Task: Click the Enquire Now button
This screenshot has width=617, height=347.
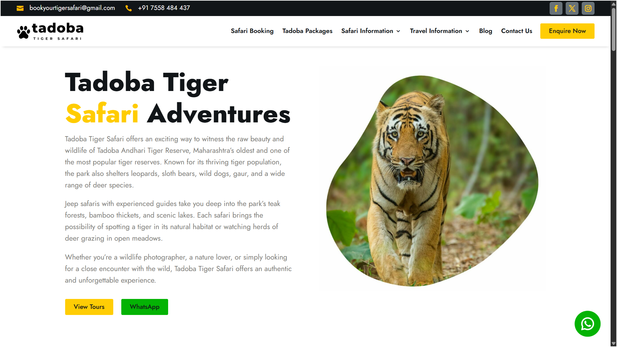Action: pos(567,31)
